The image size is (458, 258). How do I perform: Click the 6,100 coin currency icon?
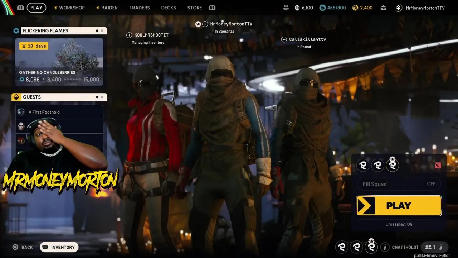pos(297,8)
